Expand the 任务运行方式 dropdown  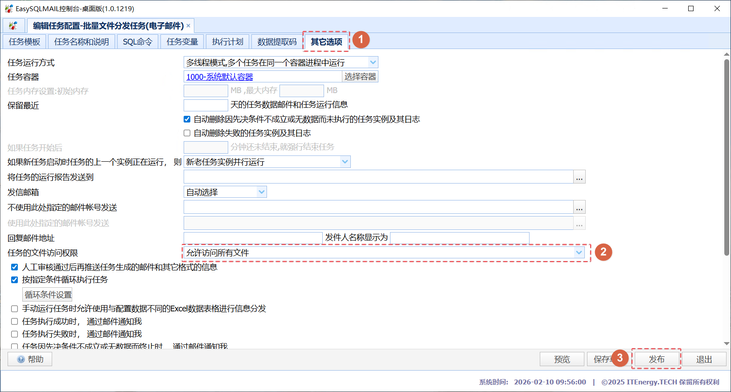[373, 62]
